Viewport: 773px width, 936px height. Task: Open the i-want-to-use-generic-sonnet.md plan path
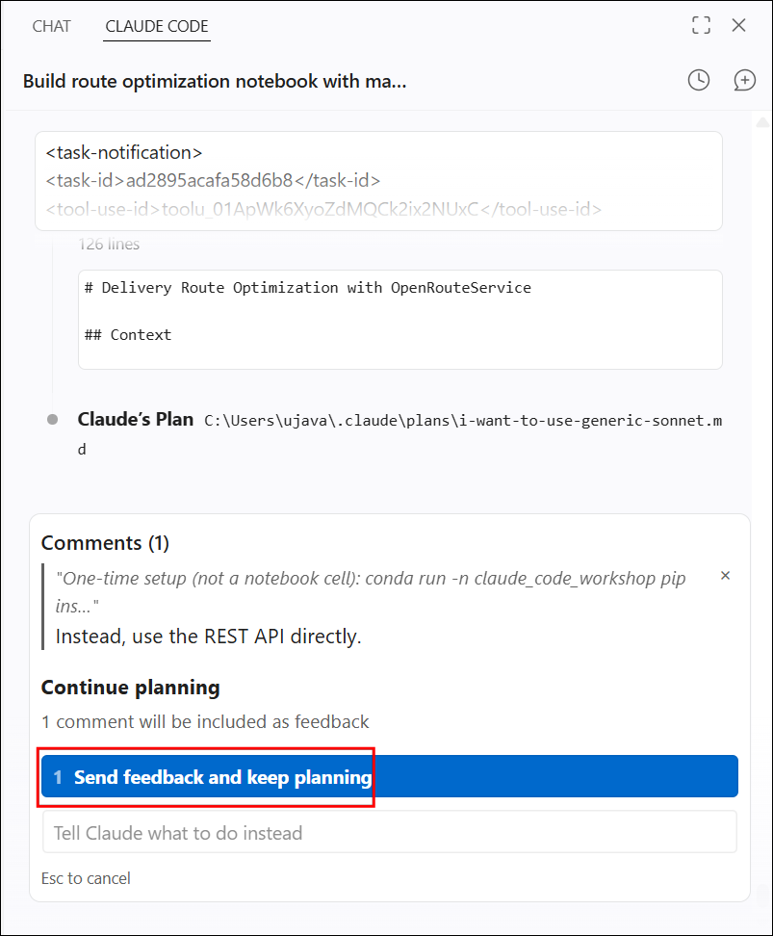pyautogui.click(x=463, y=421)
